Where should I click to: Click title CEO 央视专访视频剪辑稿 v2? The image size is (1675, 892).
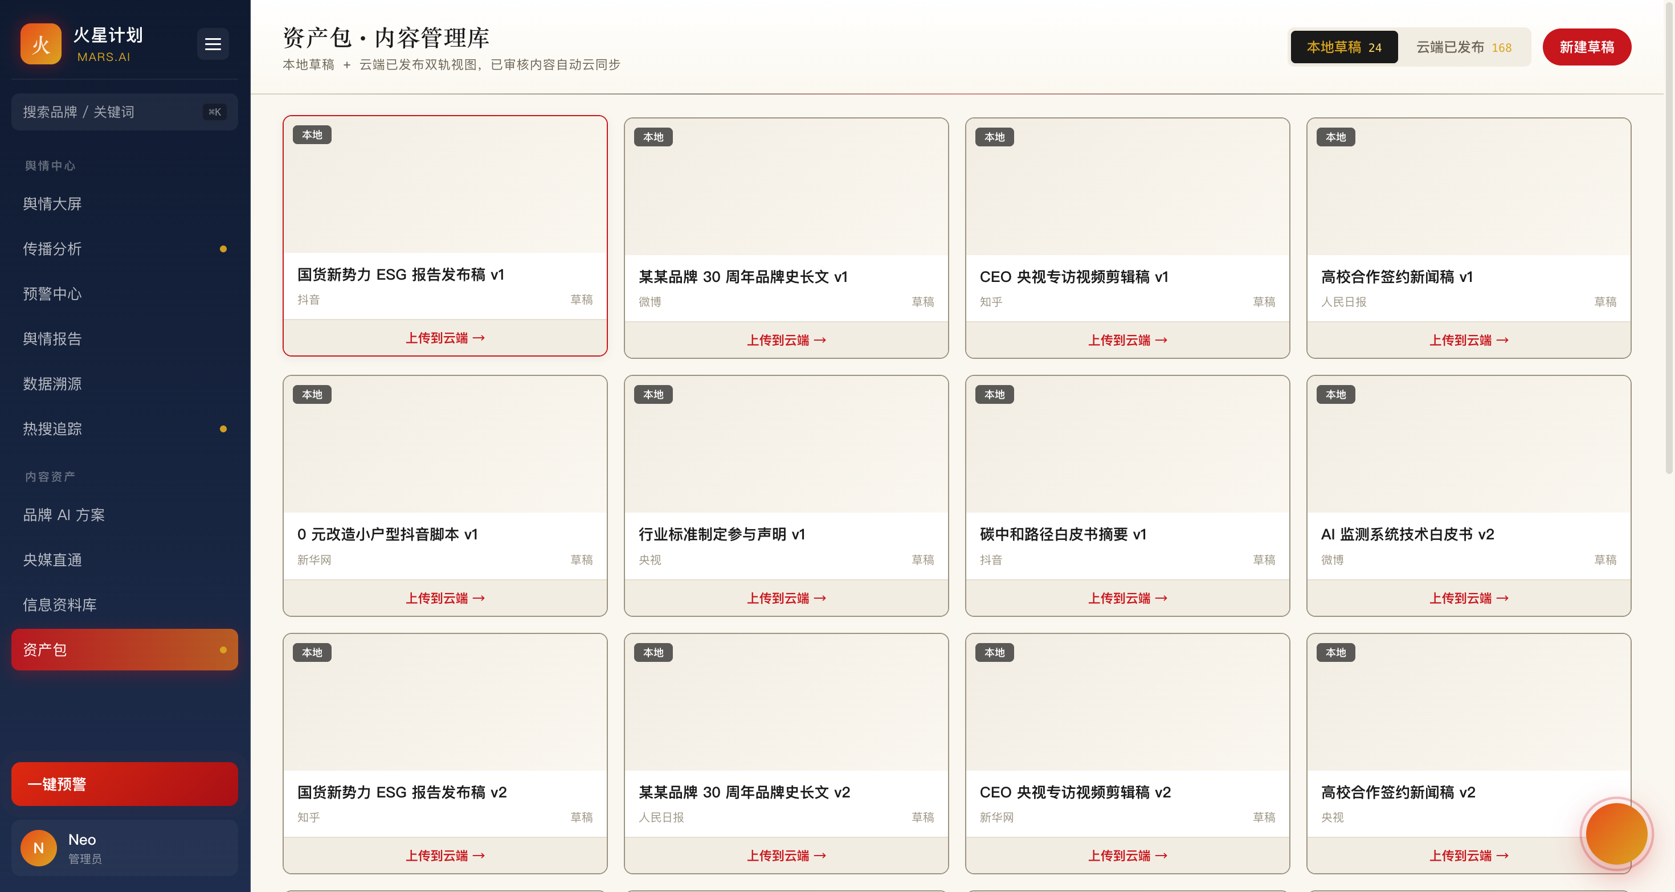pos(1075,792)
